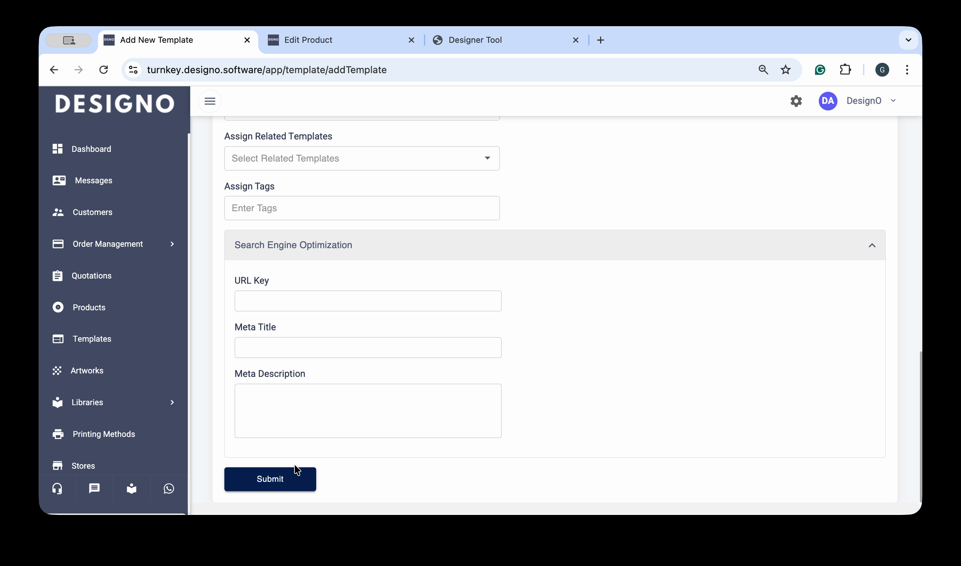Open the Select Related Templates dropdown
961x566 pixels.
click(361, 158)
